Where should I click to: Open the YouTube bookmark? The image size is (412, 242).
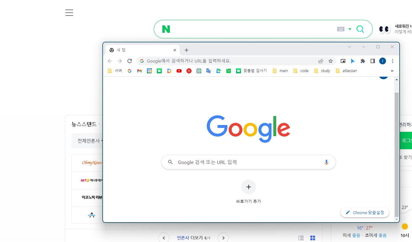179,71
